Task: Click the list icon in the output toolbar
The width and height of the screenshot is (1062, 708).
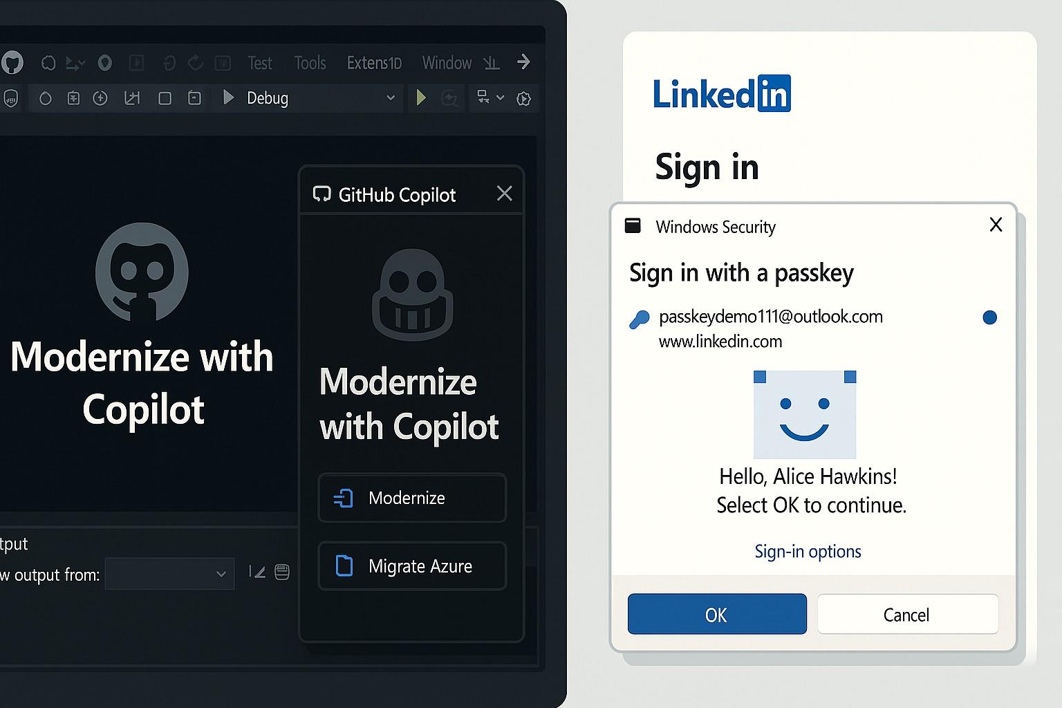Action: tap(282, 572)
